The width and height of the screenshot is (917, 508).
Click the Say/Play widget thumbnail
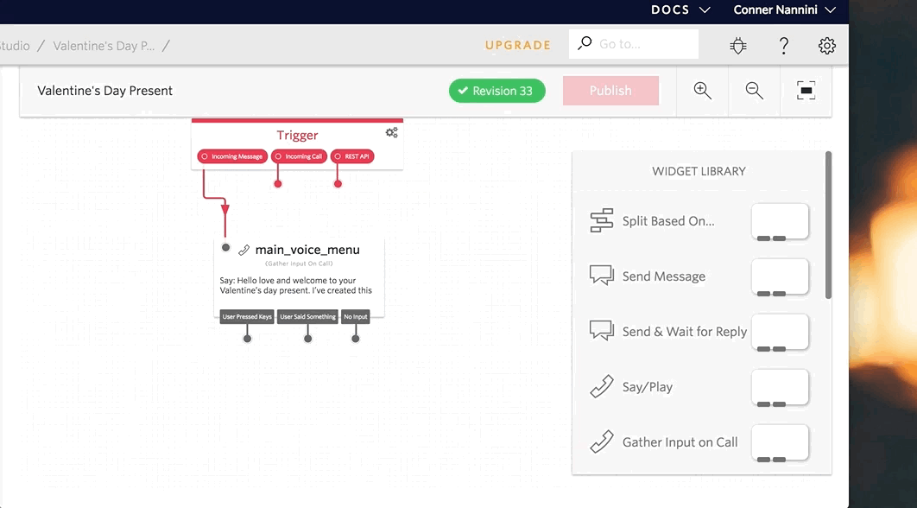[x=781, y=387]
